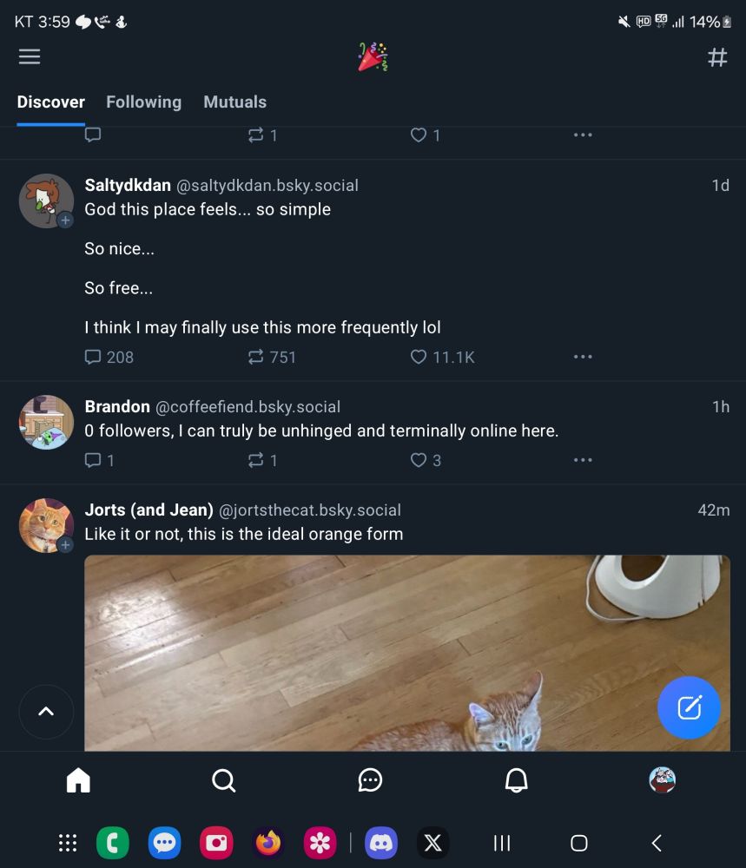Open the search tab in bottom navigation
Image resolution: width=746 pixels, height=868 pixels.
tap(224, 780)
